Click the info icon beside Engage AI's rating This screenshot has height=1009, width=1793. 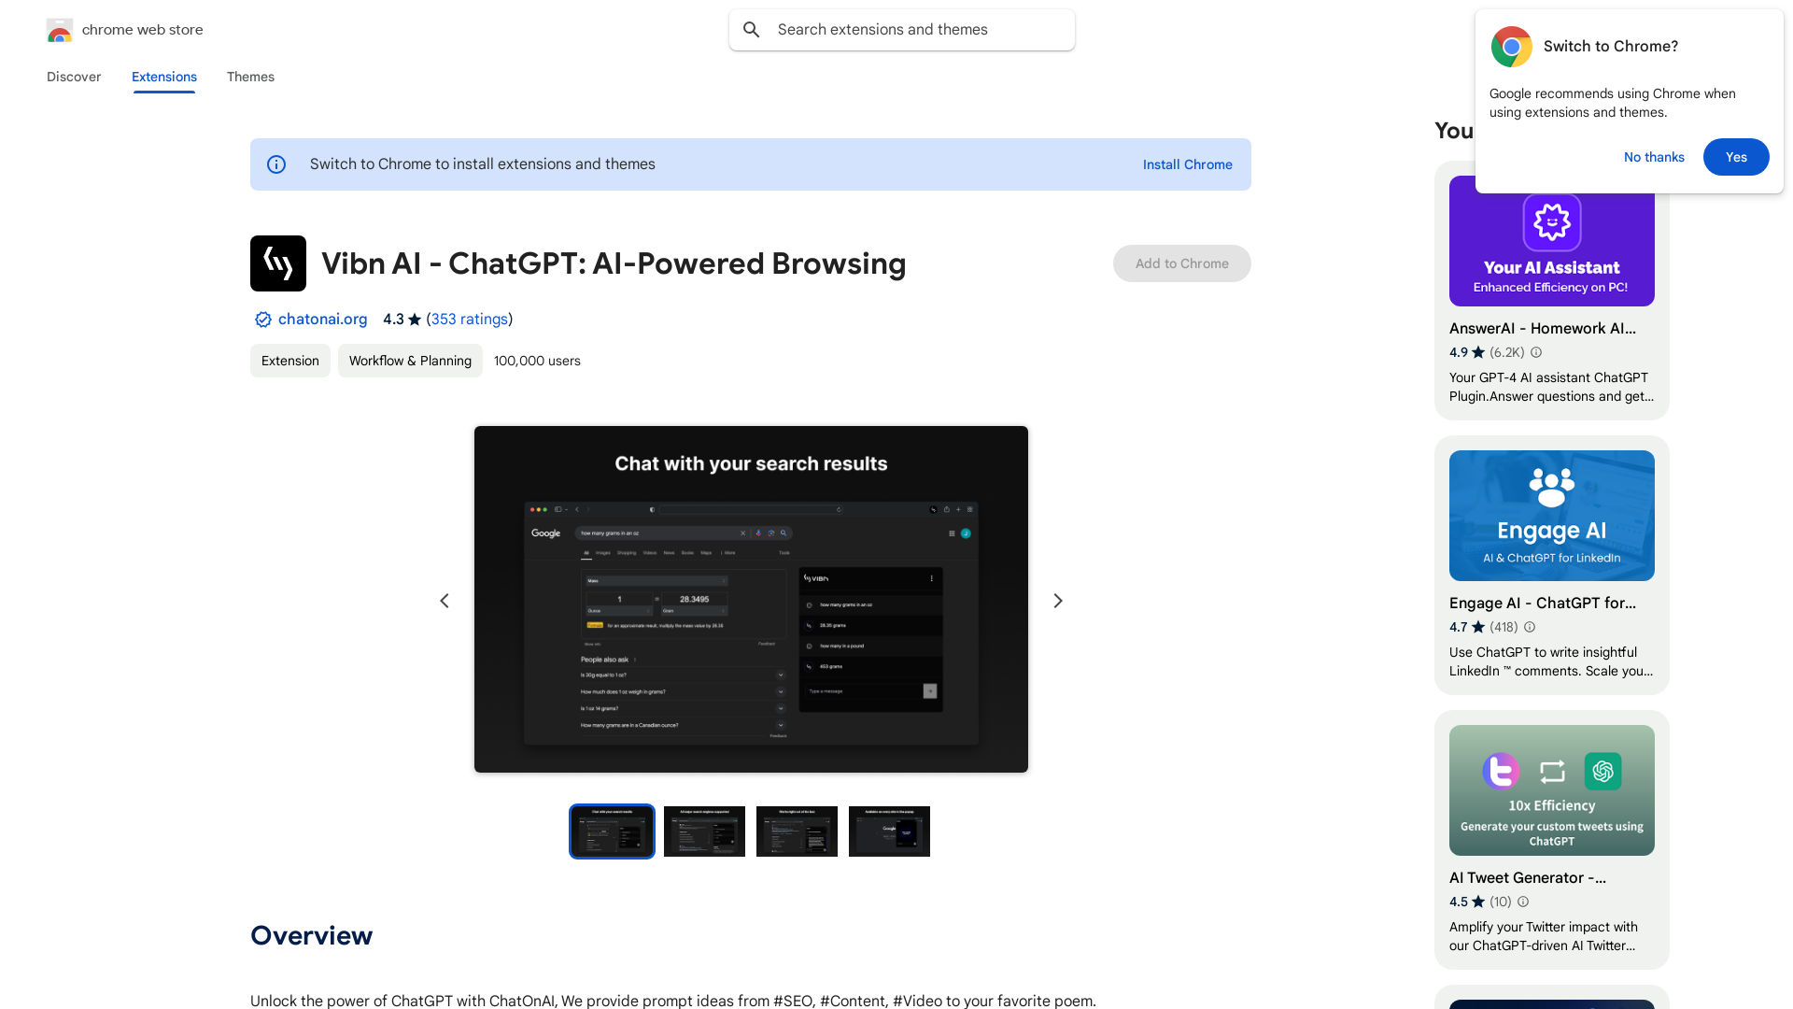[1530, 627]
